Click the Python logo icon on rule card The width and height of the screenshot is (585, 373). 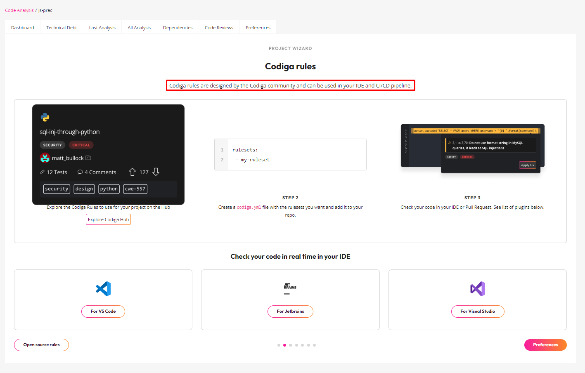pos(45,117)
